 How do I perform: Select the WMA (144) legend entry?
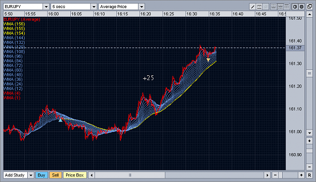(x=14, y=38)
